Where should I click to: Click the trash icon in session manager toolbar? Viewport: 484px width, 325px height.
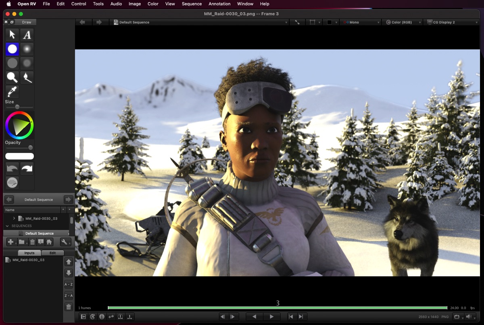(x=33, y=242)
